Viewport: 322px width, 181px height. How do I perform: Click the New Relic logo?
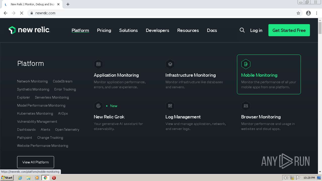tap(29, 30)
